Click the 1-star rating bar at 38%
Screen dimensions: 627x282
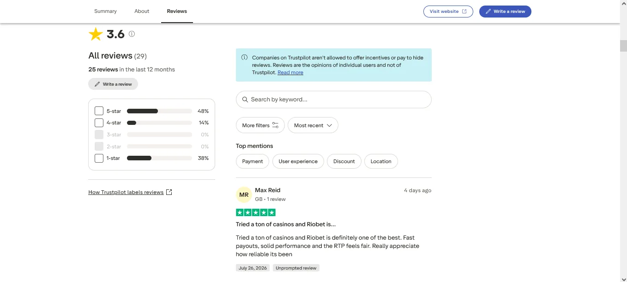click(159, 158)
